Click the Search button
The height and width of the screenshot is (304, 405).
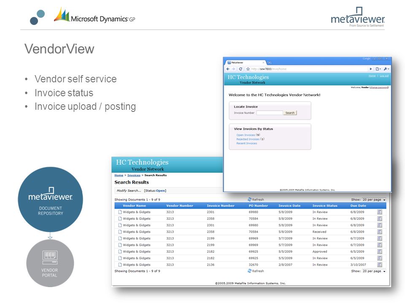[x=290, y=113]
